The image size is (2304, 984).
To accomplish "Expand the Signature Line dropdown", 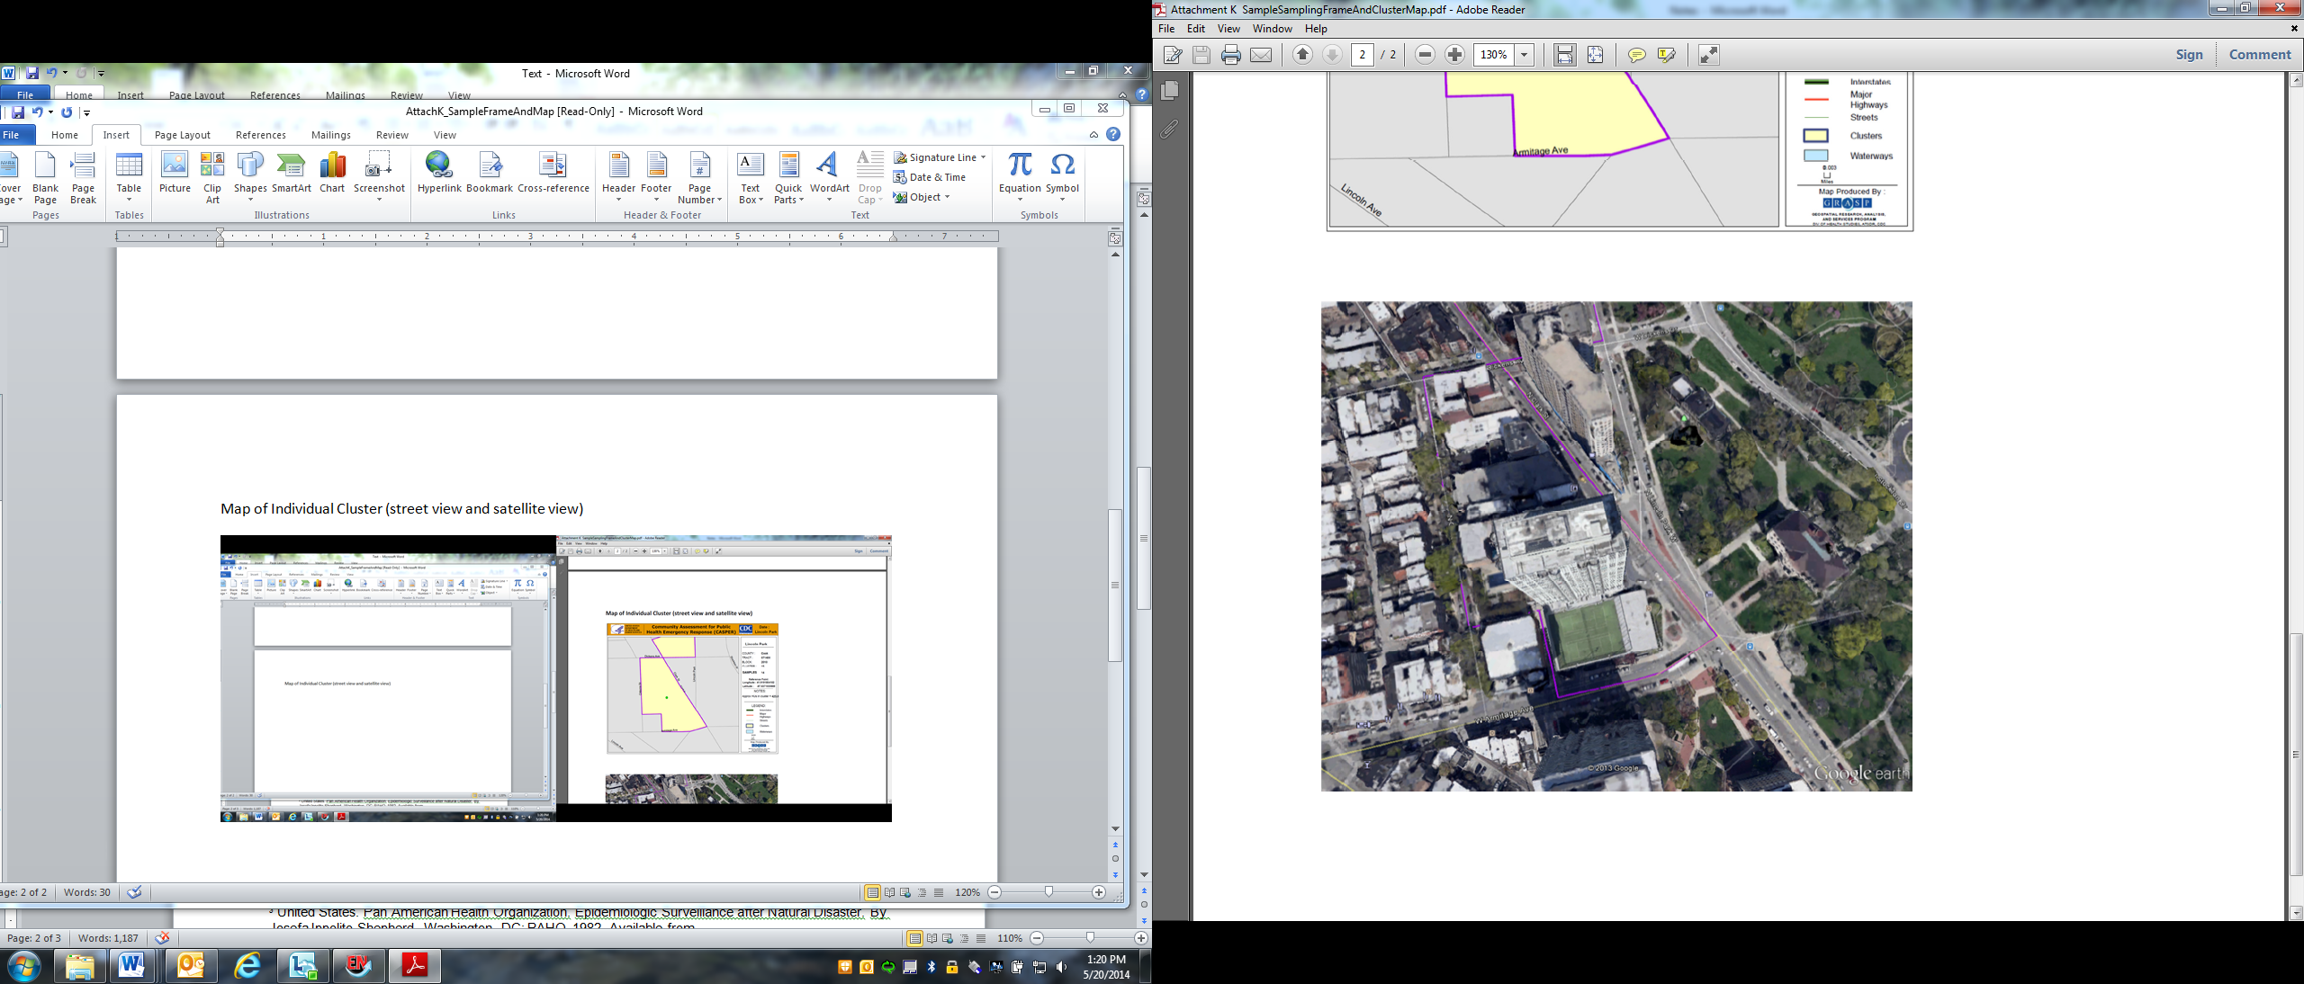I will (x=984, y=157).
